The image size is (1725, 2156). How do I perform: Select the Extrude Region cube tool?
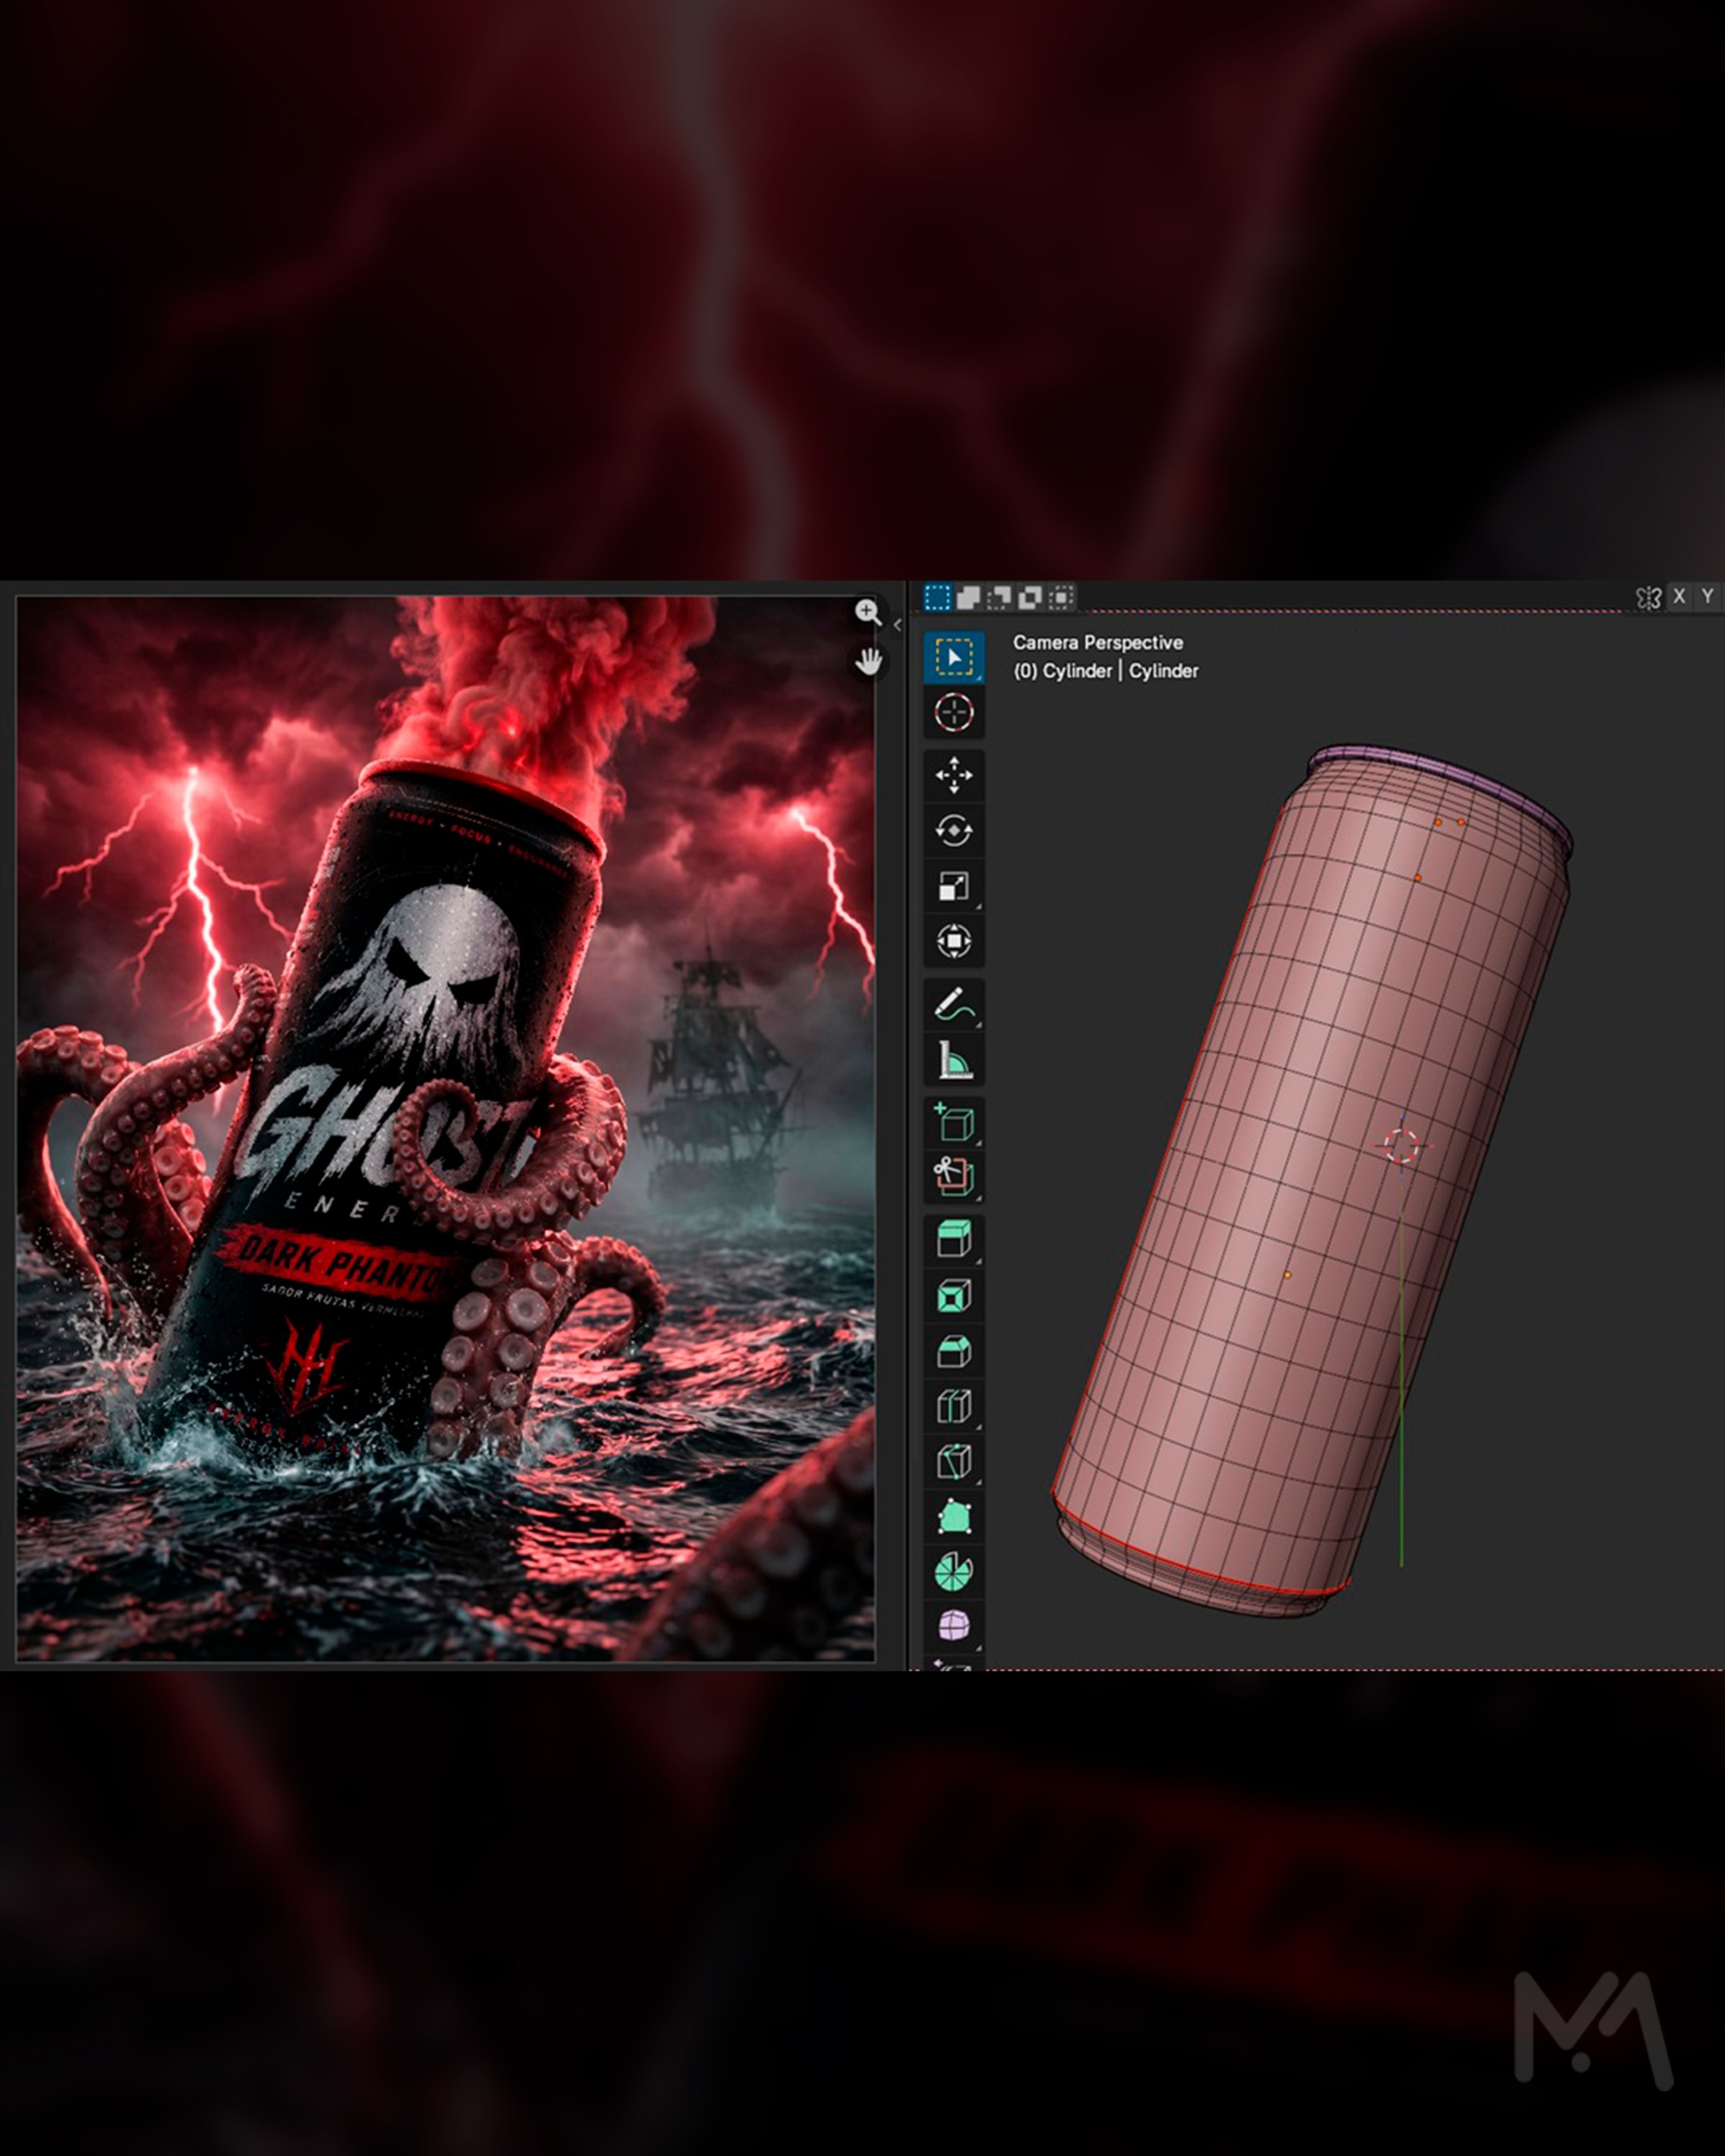click(x=953, y=1240)
